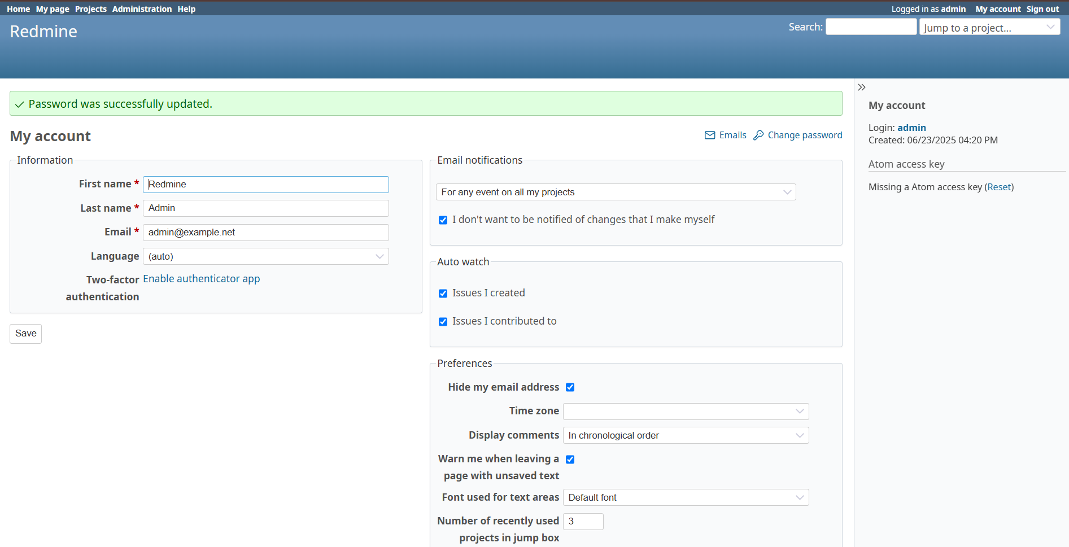Open the Display comments order dropdown
This screenshot has height=547, width=1069.
pos(686,436)
